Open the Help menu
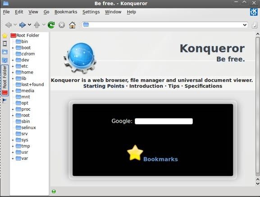This screenshot has width=260, height=197. pyautogui.click(x=131, y=12)
